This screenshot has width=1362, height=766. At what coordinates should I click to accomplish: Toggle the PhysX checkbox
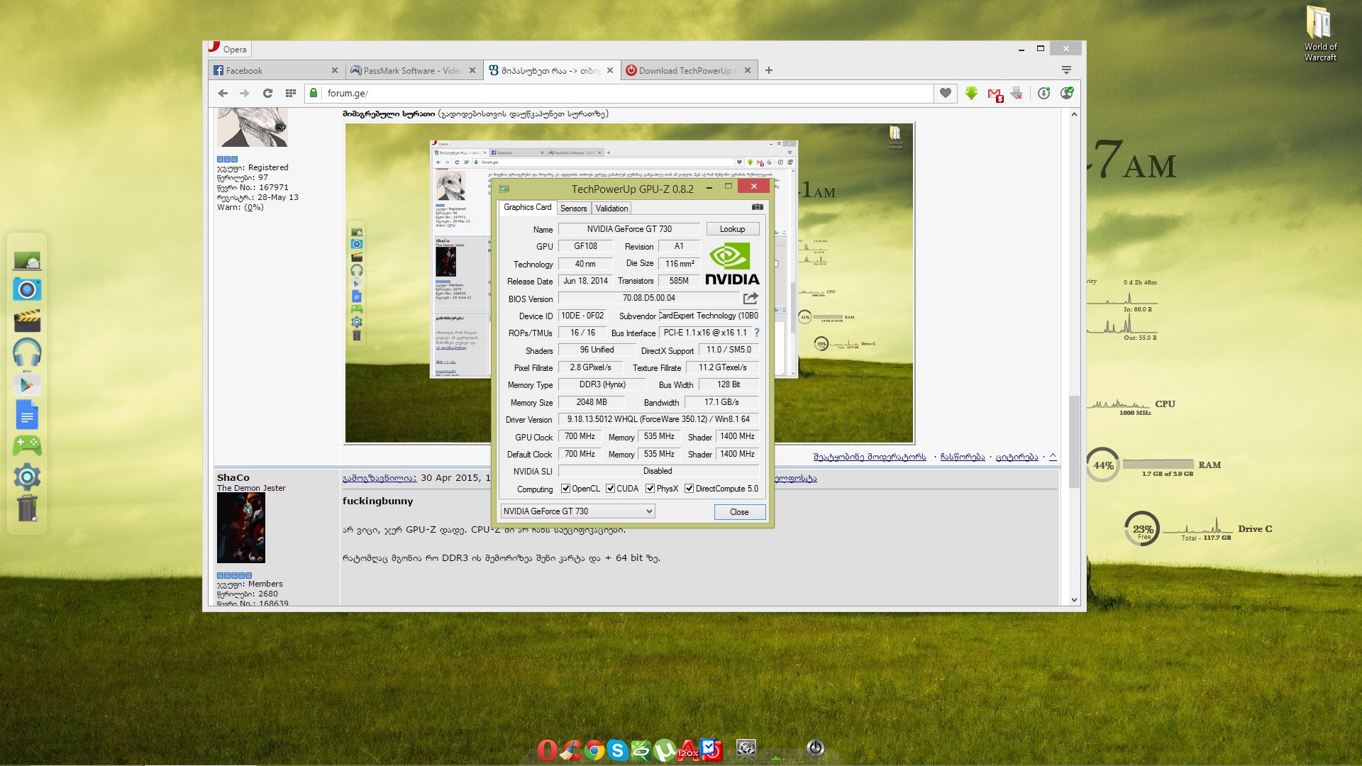coord(650,489)
